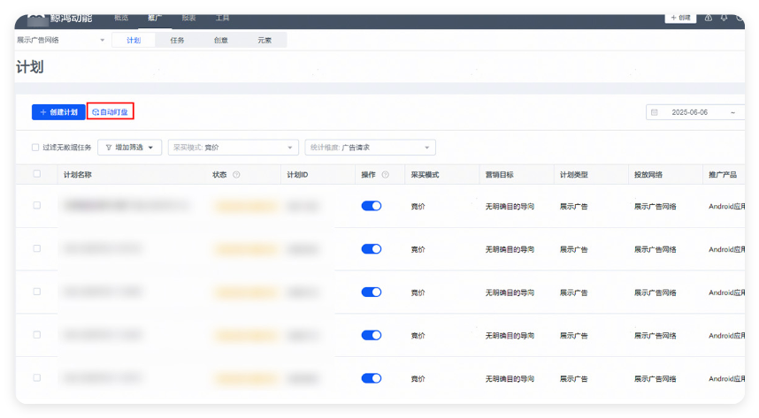Click the white 创建 button in header
The height and width of the screenshot is (418, 759).
[680, 18]
